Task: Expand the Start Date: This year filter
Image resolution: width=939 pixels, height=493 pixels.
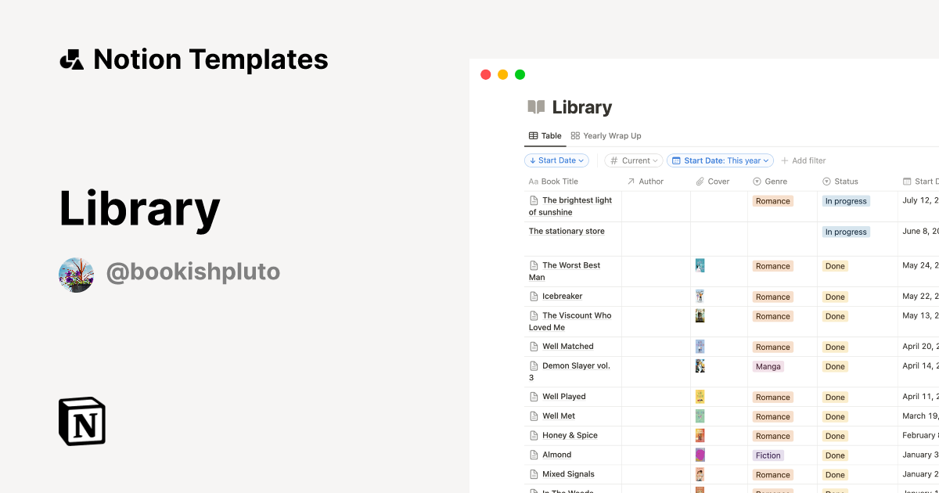Action: point(719,160)
